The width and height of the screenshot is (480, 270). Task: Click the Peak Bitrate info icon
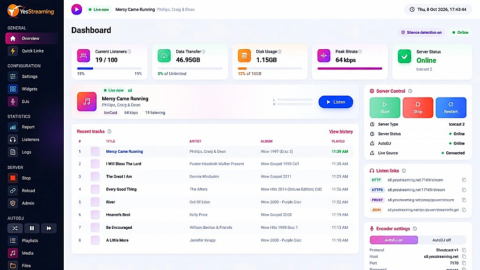pyautogui.click(x=360, y=52)
